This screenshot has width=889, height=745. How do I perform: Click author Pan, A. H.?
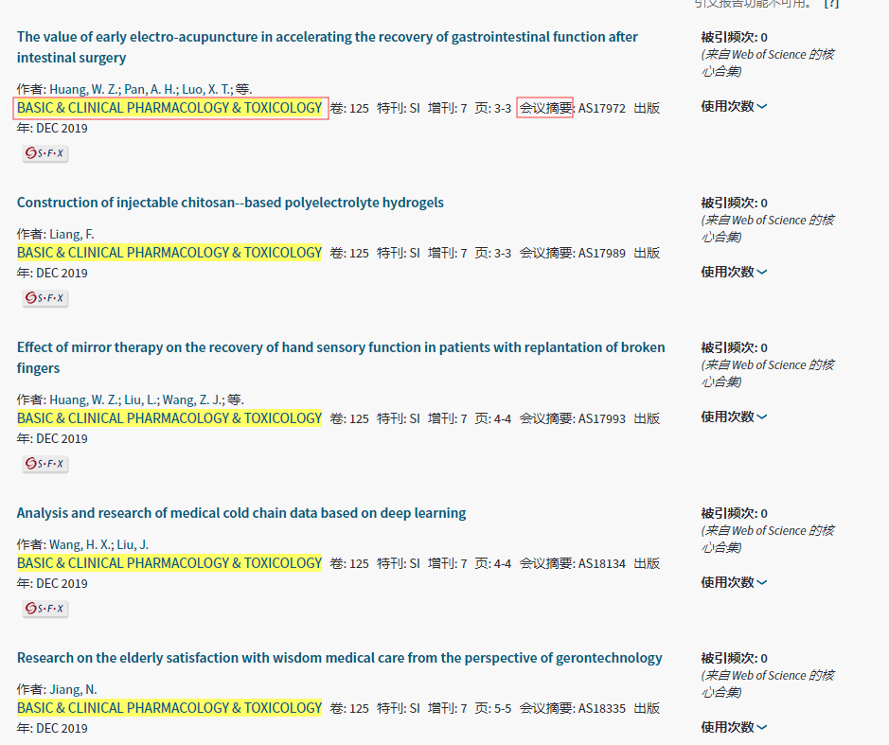(154, 89)
